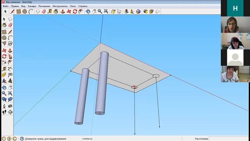This screenshot has width=250, height=141.
Task: Click Next view icon in left palette
Action: [10, 99]
